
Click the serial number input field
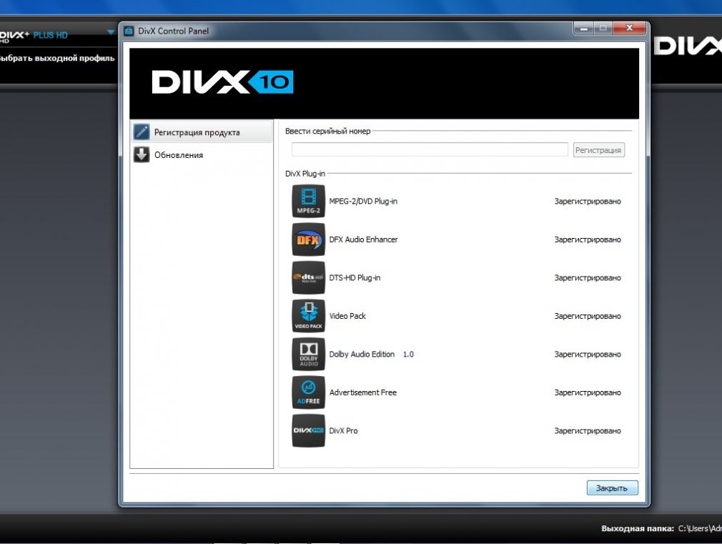(430, 149)
